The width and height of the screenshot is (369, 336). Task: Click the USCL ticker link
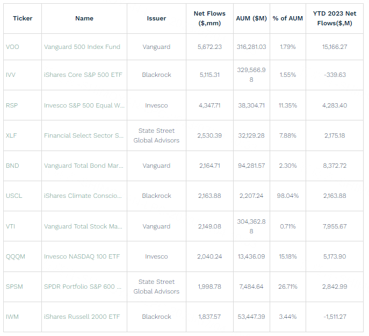pos(14,196)
